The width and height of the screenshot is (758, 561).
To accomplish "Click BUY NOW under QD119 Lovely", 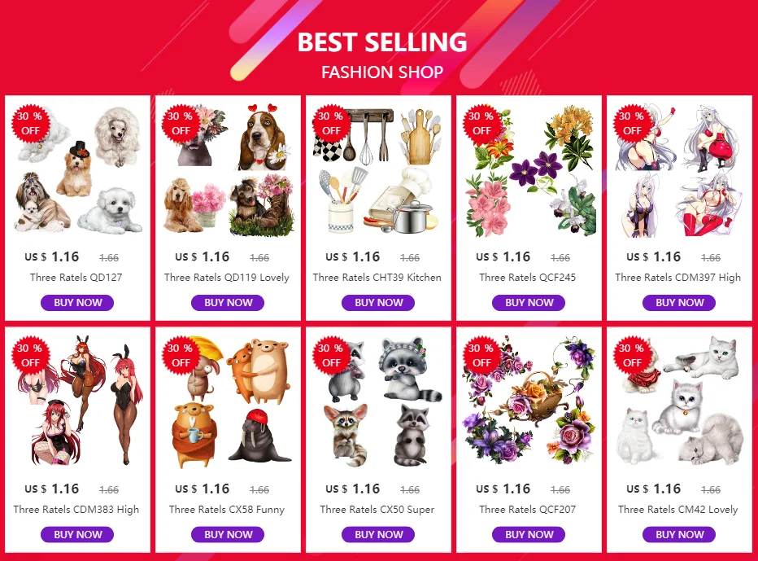I will pos(228,303).
